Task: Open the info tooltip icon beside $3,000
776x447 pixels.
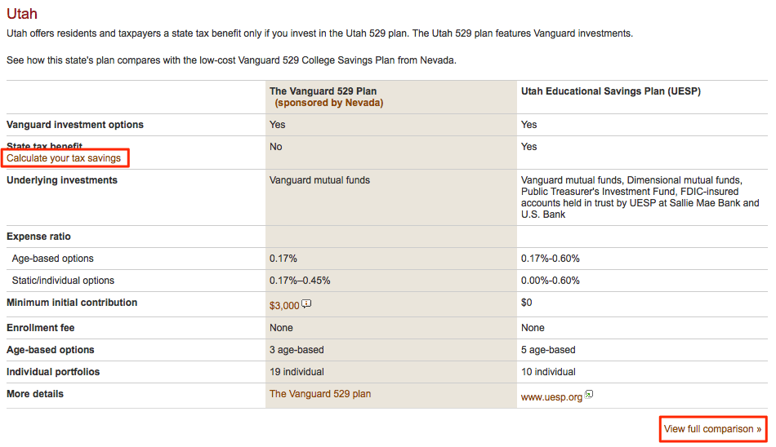Action: (x=306, y=303)
